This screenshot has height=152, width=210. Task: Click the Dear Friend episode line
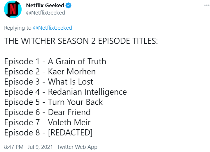coord(48,112)
